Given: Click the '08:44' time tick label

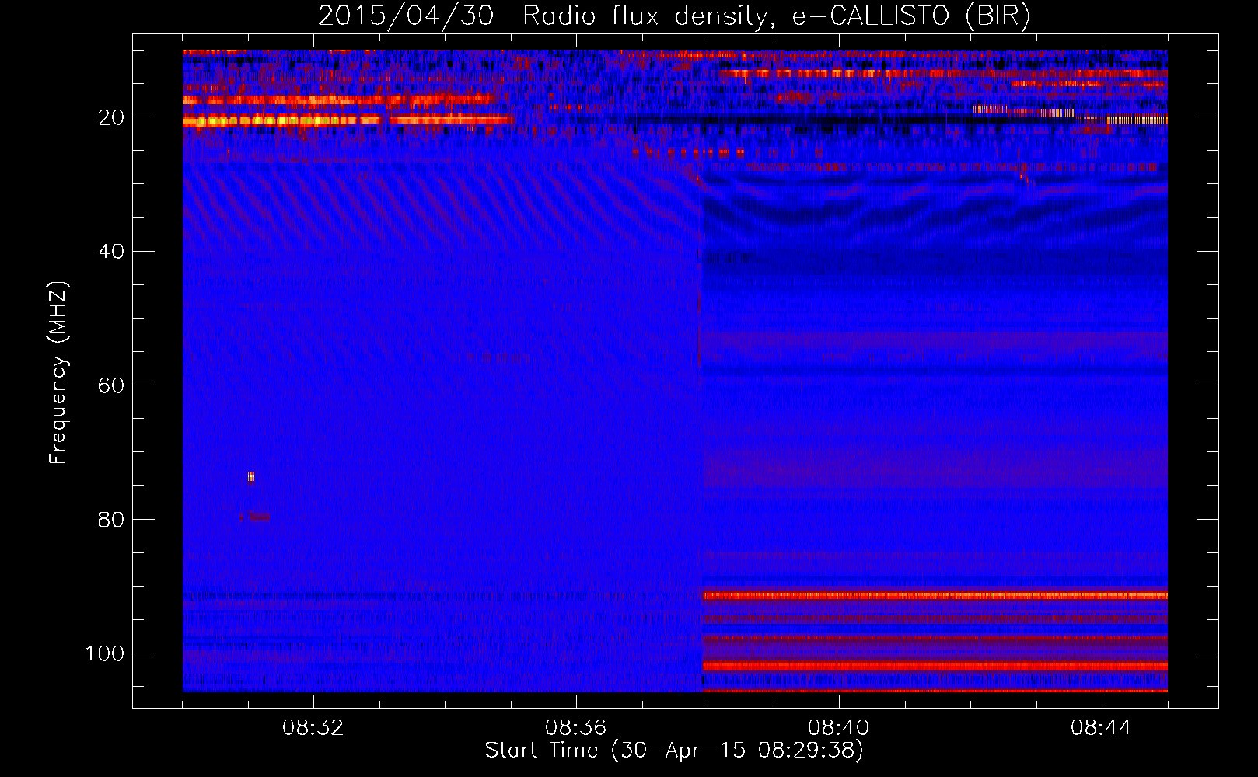Looking at the screenshot, I should [1102, 728].
